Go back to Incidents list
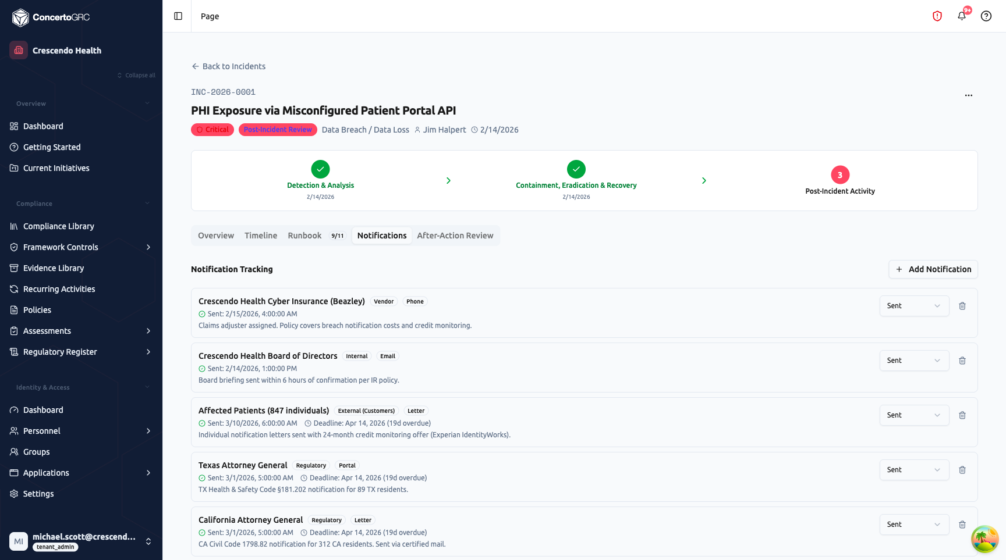The image size is (1006, 560). click(228, 66)
